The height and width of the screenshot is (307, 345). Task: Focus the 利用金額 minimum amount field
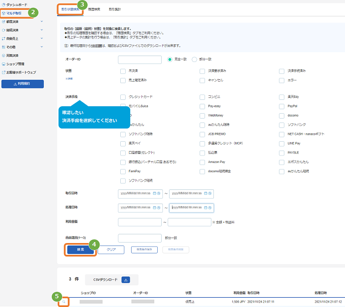point(139,222)
